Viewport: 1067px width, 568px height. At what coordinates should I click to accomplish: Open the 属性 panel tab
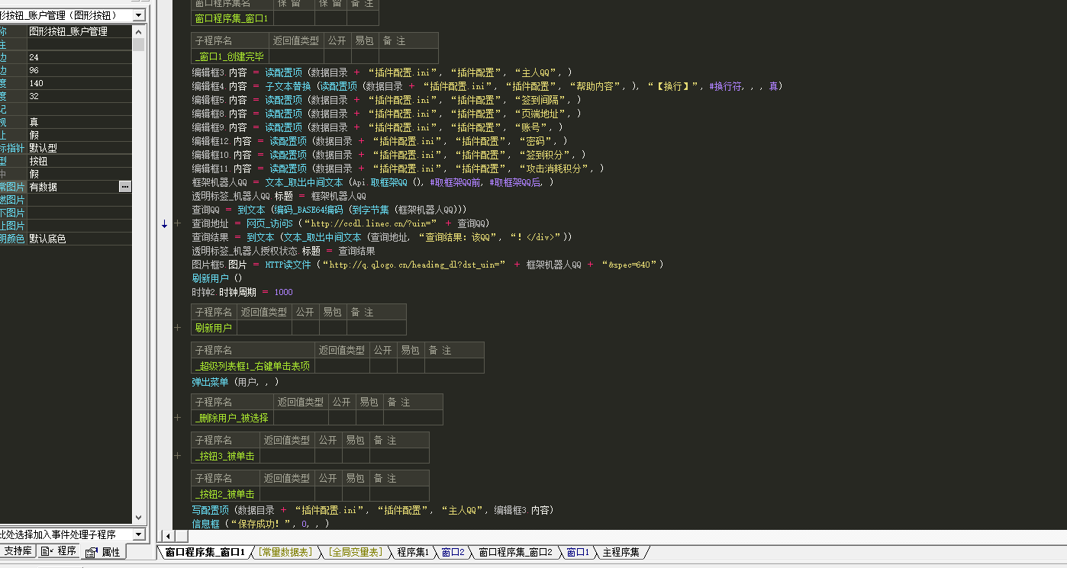[x=103, y=551]
